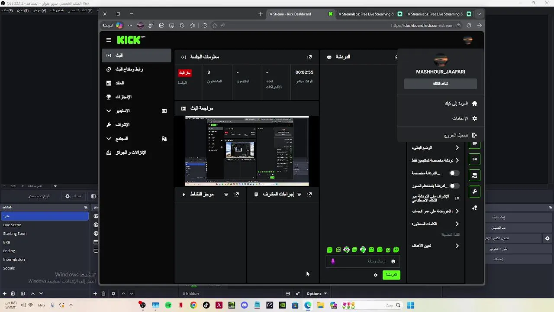
Task: Open the profile avatar in Kick header
Action: pos(467,40)
